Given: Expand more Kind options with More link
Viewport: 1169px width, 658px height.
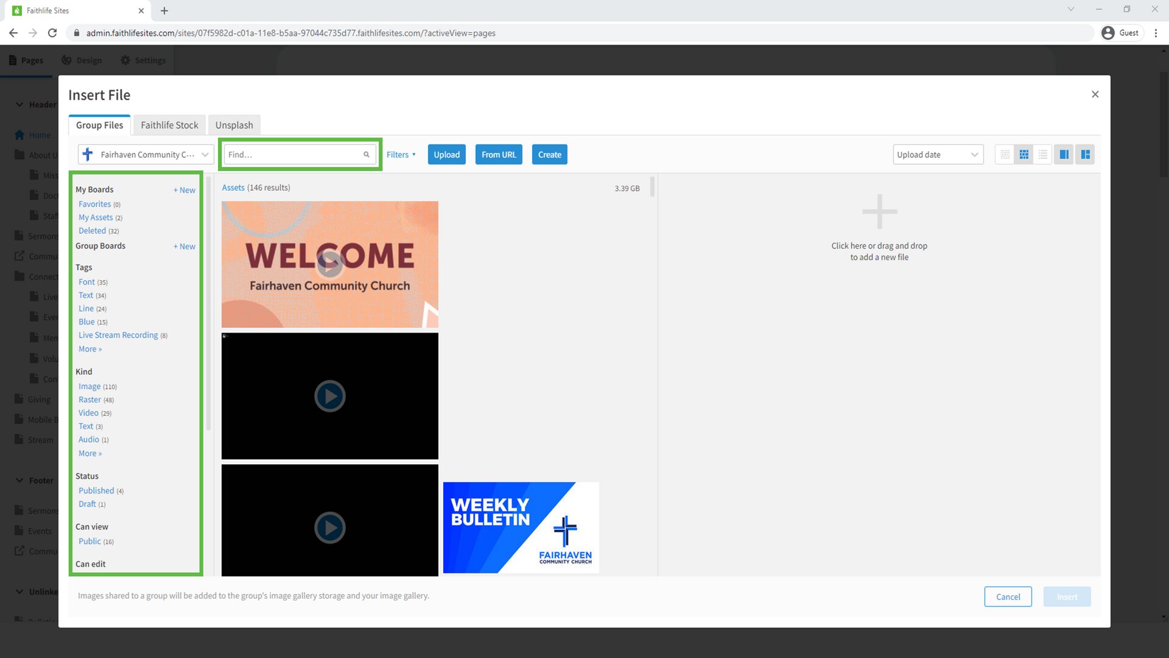Looking at the screenshot, I should tap(90, 453).
